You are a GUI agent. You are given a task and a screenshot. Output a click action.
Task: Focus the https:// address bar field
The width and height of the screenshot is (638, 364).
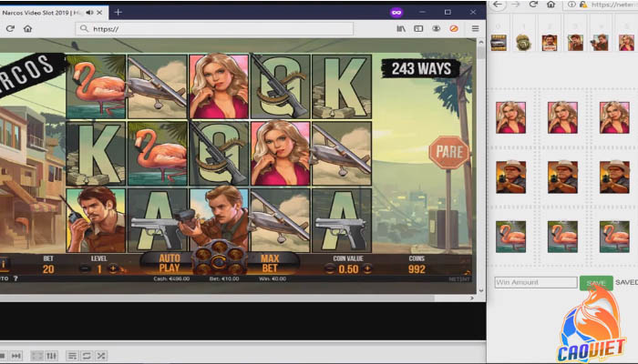[214, 29]
